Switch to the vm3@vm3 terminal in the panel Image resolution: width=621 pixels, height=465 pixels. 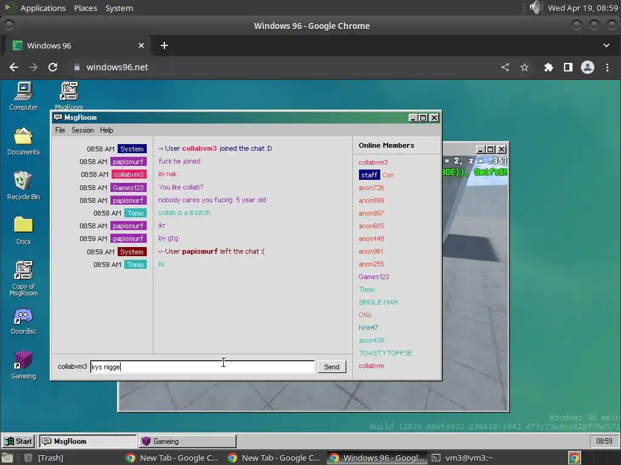(x=462, y=458)
